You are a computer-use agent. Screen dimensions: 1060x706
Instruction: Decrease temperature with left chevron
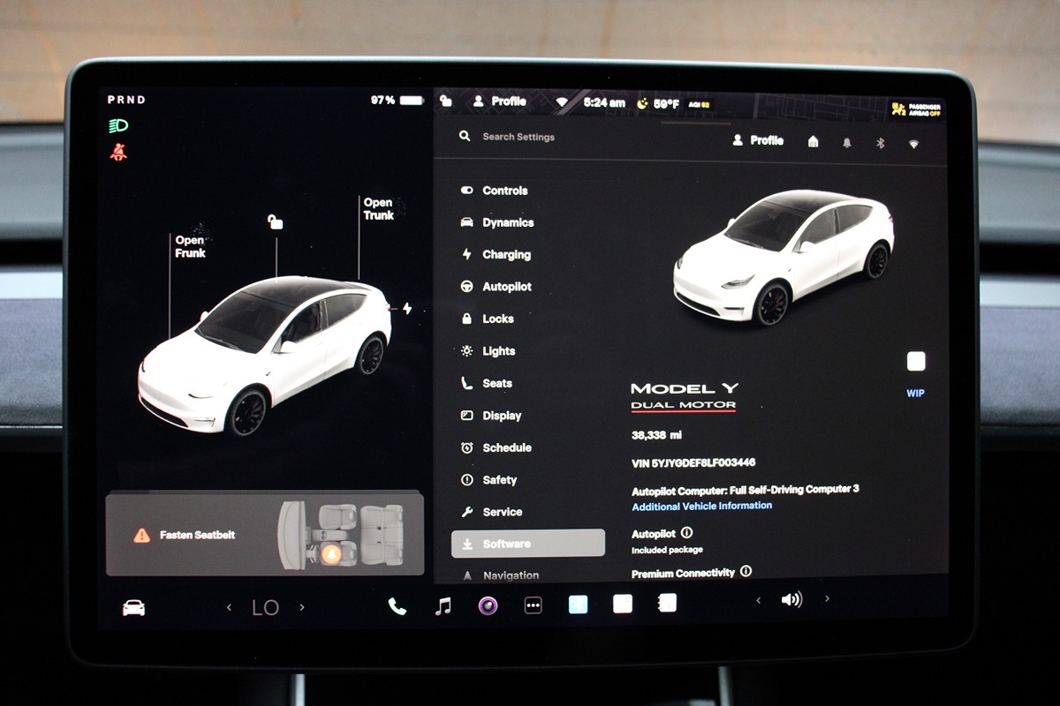(229, 607)
